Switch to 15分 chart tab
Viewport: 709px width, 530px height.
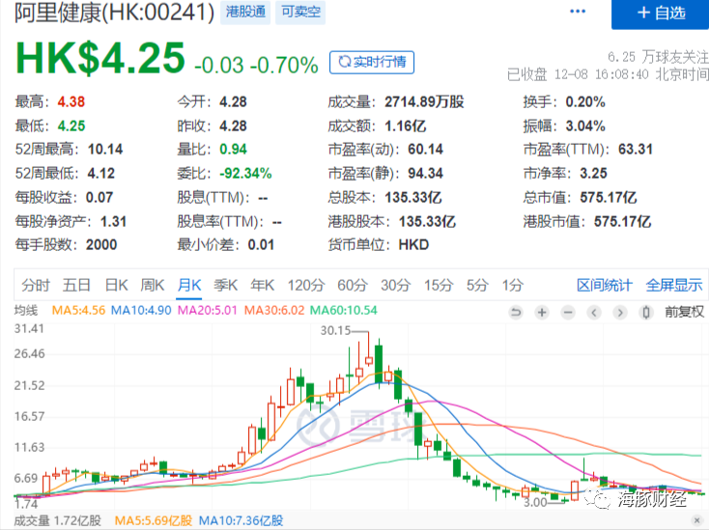click(x=439, y=285)
